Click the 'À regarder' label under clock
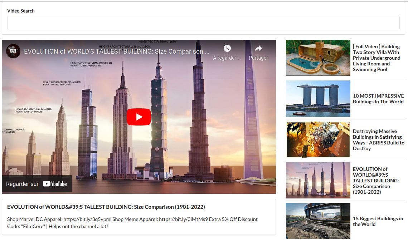The height and width of the screenshot is (246, 408). (227, 58)
